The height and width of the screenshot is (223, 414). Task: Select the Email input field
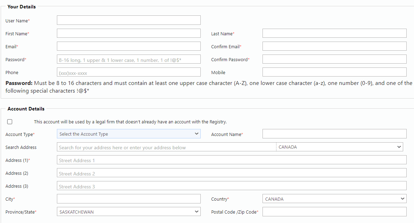click(x=128, y=46)
